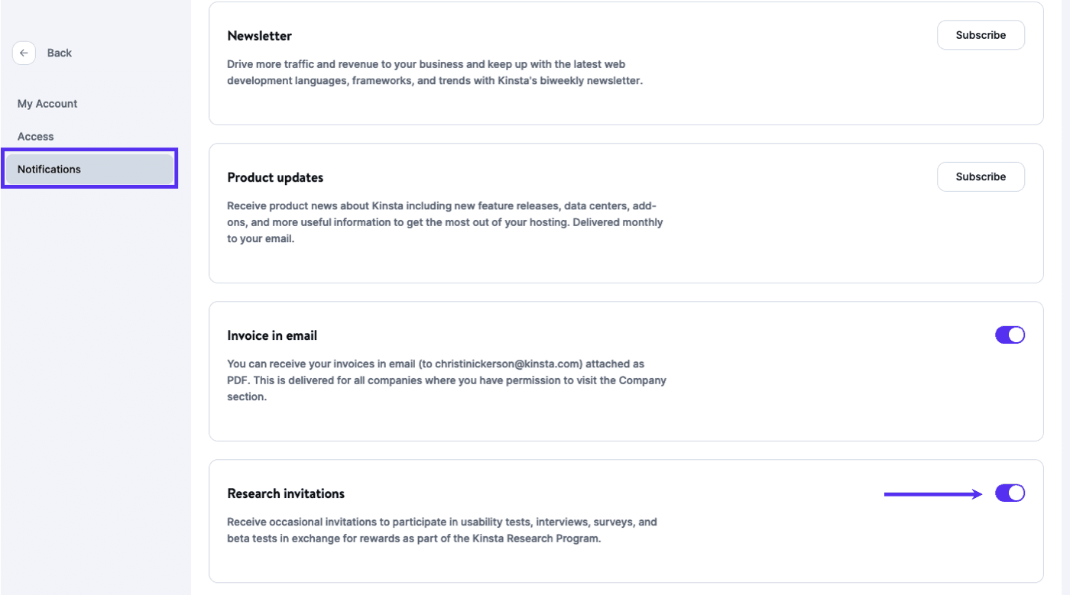Subscribe to the Newsletter
The width and height of the screenshot is (1070, 595).
(x=981, y=34)
